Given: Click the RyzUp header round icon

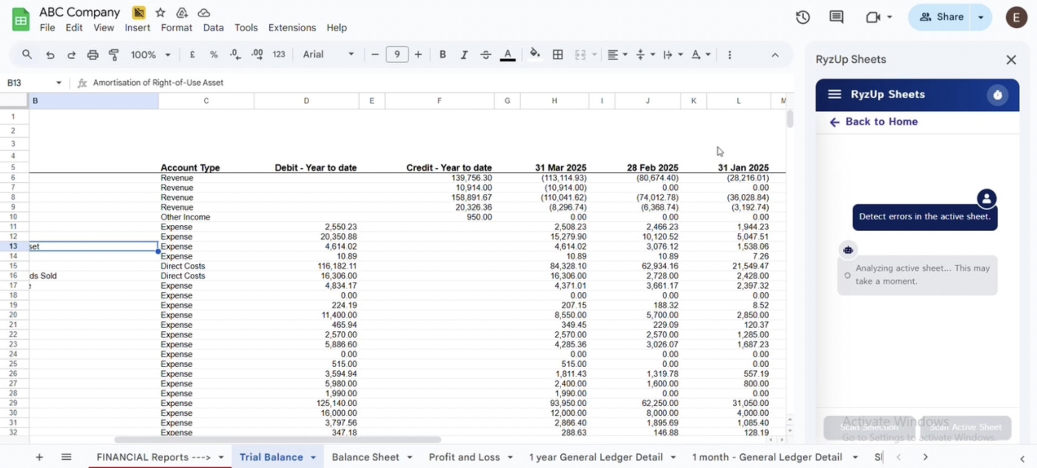Looking at the screenshot, I should pyautogui.click(x=997, y=95).
